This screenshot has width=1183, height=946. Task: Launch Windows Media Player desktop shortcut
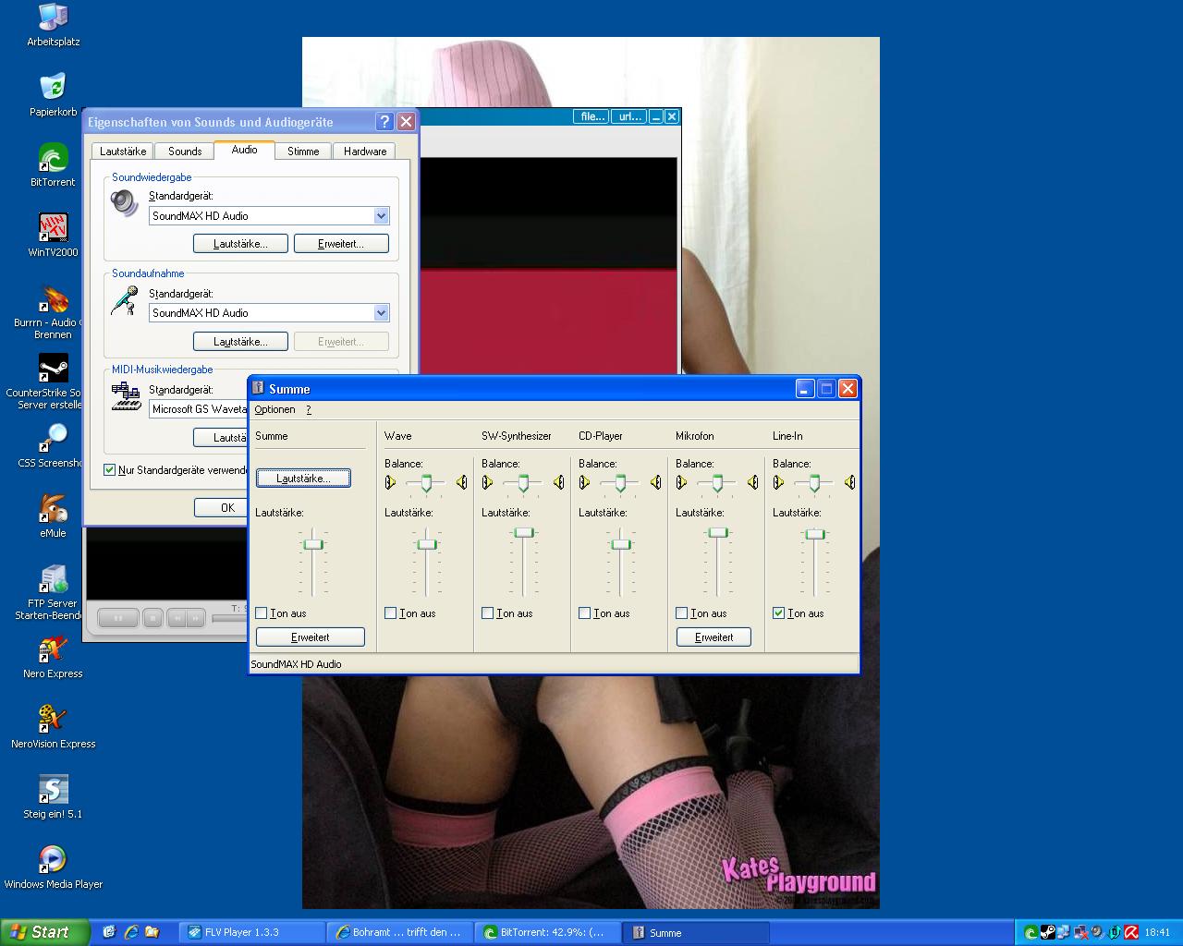coord(53,861)
